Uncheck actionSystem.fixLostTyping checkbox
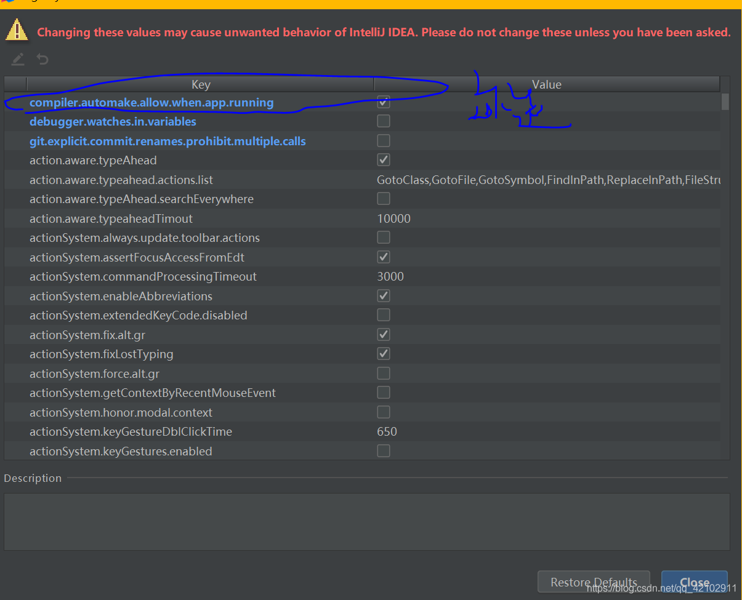Image resolution: width=742 pixels, height=600 pixels. click(x=383, y=354)
